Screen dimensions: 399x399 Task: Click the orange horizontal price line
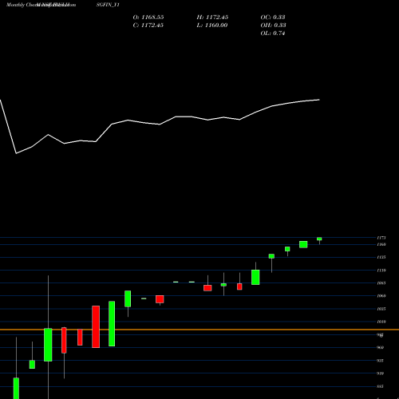199,330
